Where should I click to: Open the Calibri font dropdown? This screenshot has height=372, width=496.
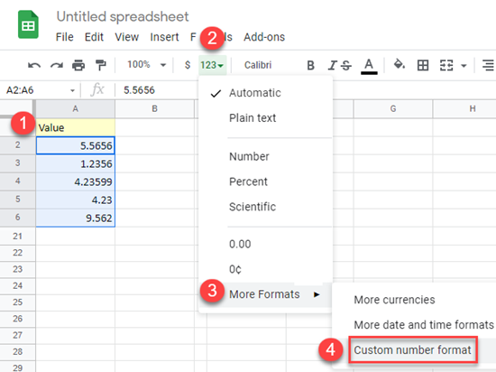click(258, 65)
